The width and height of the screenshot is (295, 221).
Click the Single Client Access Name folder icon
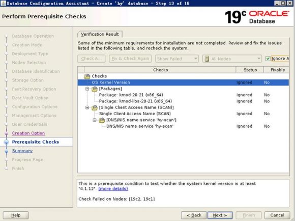coord(95,107)
